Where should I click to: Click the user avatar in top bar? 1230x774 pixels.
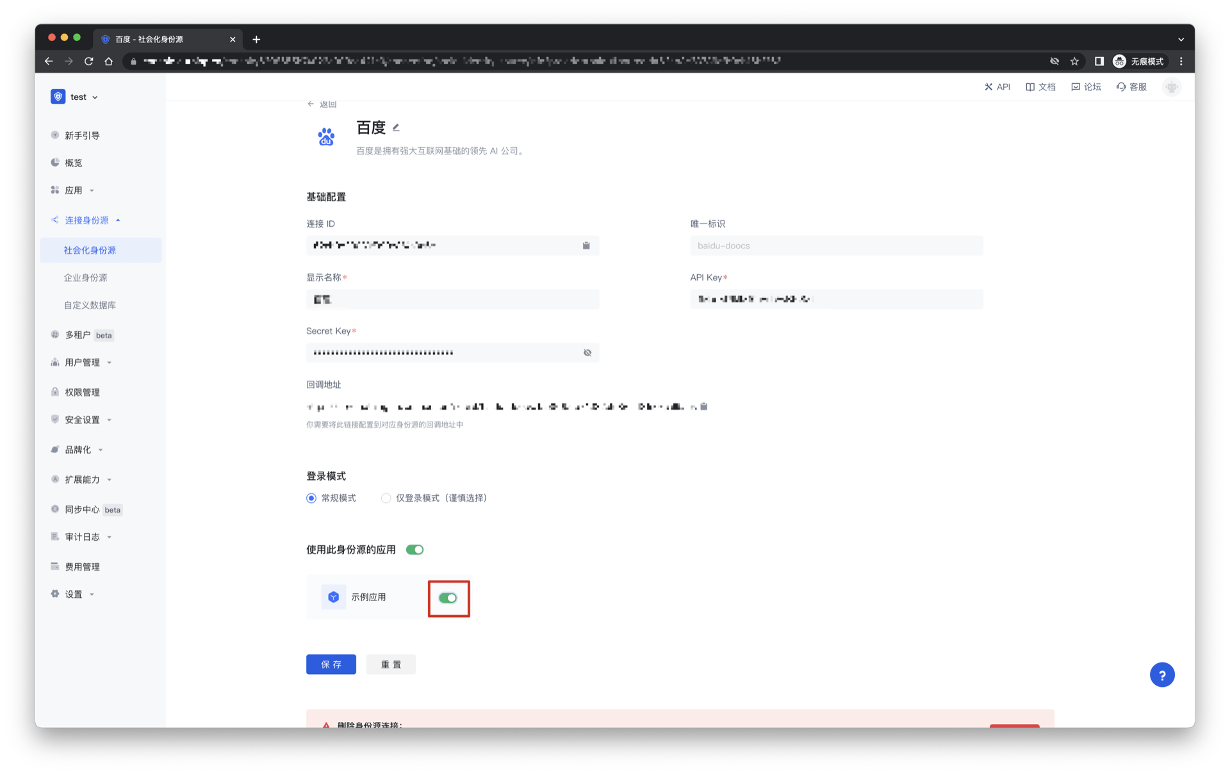point(1171,87)
